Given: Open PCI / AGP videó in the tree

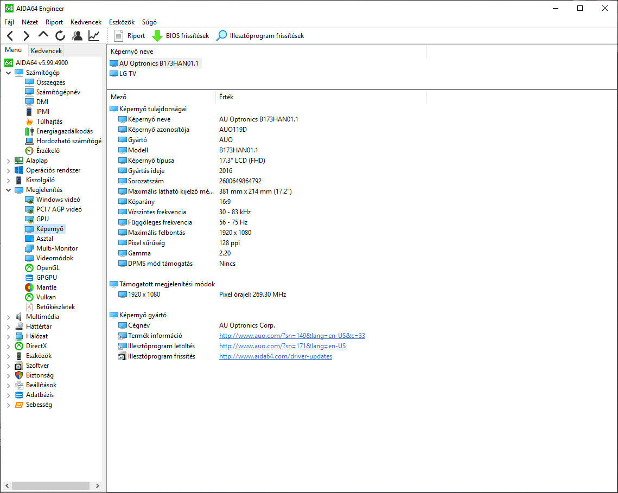Looking at the screenshot, I should [59, 209].
